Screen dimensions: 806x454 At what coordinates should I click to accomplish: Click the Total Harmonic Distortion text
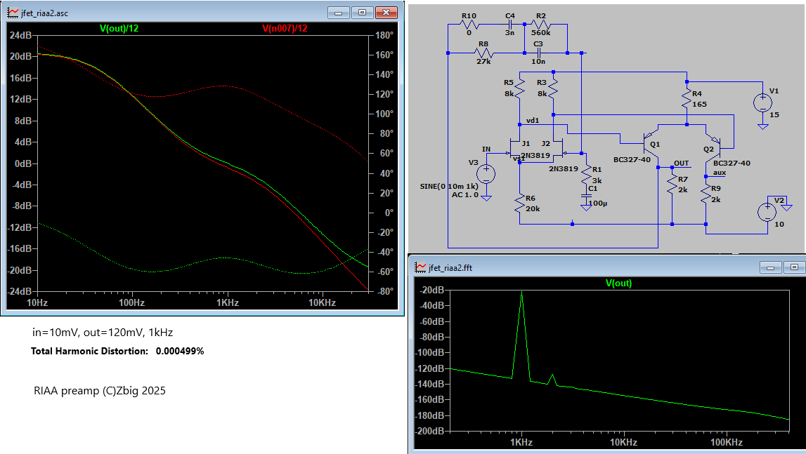89,352
